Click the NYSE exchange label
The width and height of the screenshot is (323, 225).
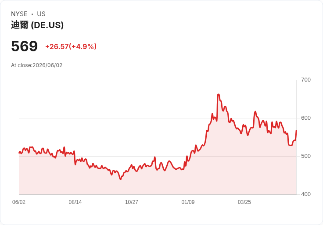[19, 14]
